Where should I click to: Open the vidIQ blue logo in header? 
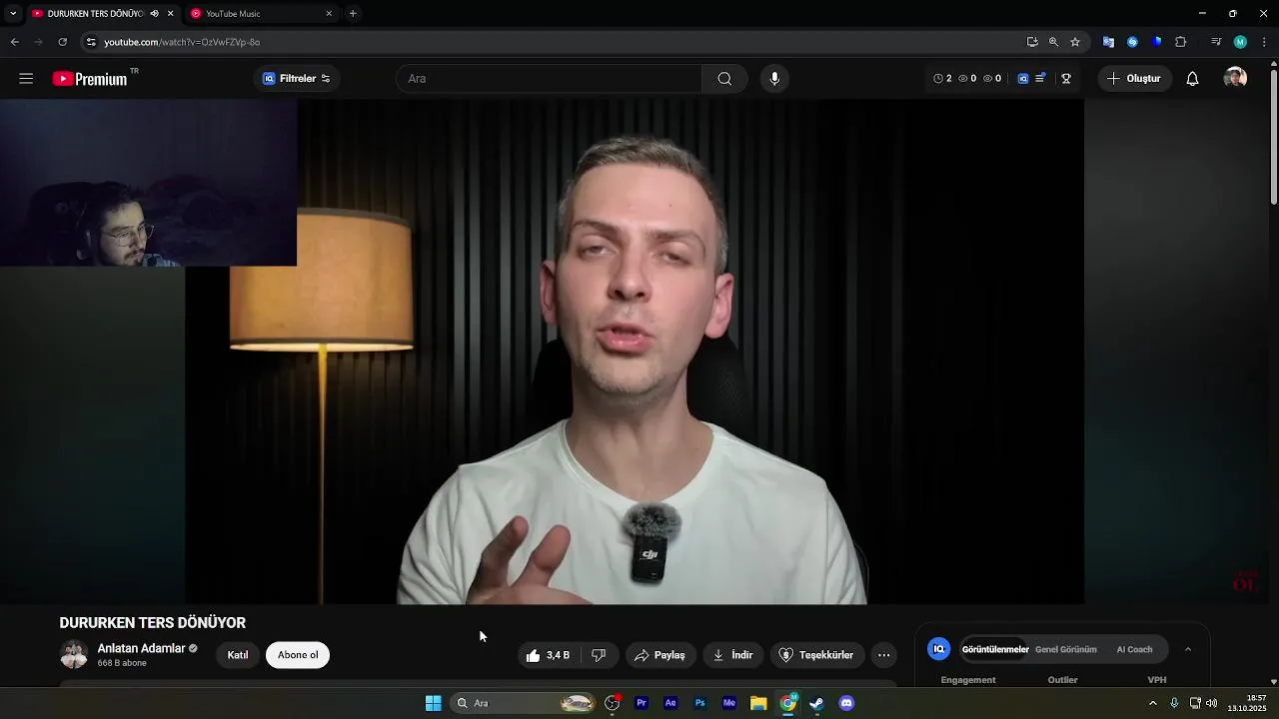coord(1023,79)
